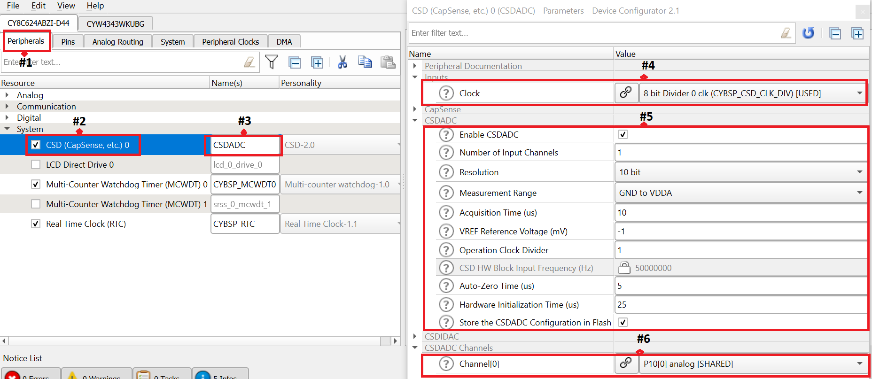Collapse the CSDADC Channels section

[x=415, y=348]
